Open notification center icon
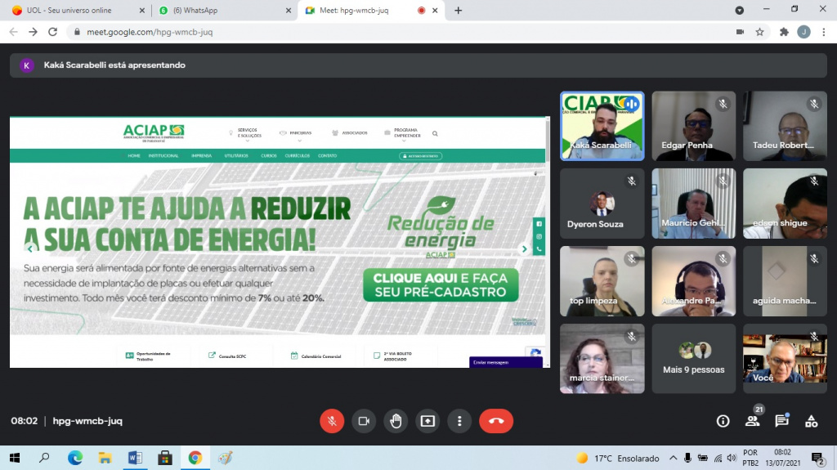837x470 pixels. coord(817,459)
